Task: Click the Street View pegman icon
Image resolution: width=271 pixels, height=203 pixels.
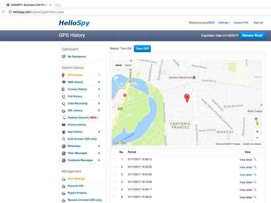Action: pos(257,123)
